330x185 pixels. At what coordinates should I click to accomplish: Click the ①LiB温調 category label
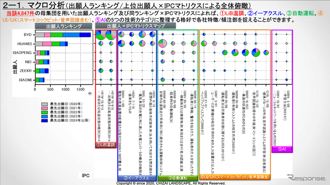pyautogui.click(x=106, y=145)
